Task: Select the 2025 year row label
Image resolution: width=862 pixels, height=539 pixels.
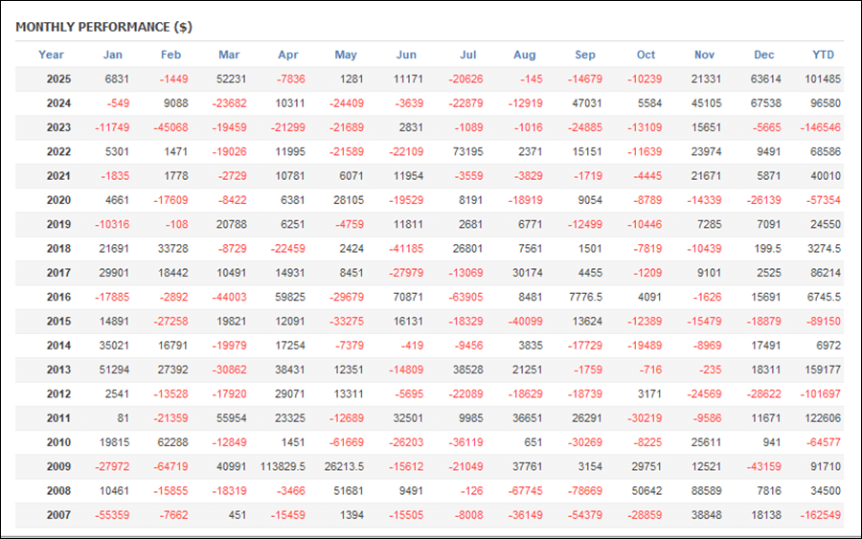Action: tap(59, 79)
